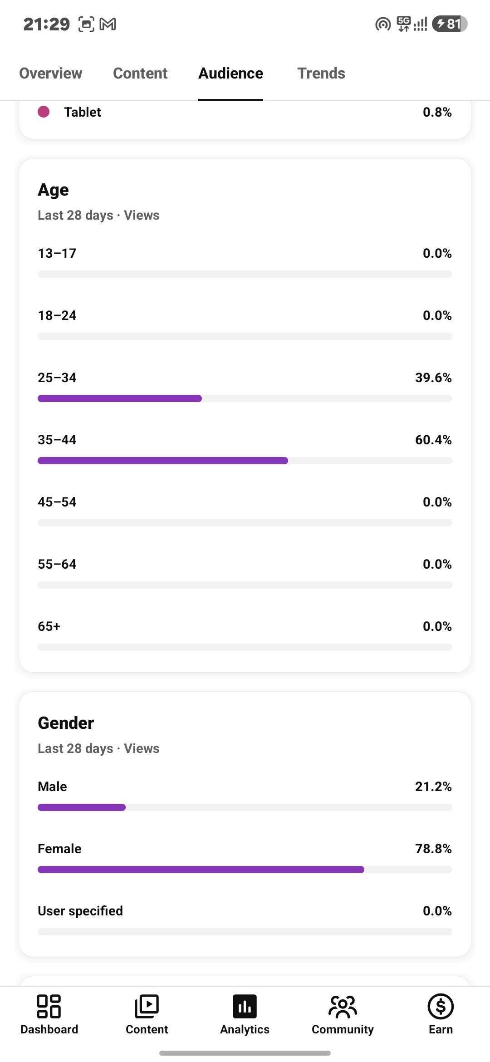Tap the User specified gender row

click(x=245, y=919)
